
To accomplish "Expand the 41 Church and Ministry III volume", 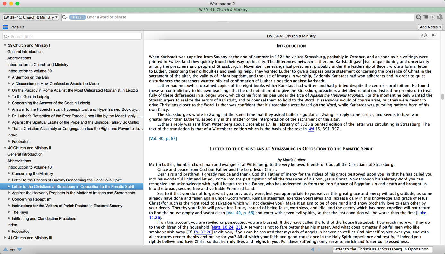I will pyautogui.click(x=5, y=238).
